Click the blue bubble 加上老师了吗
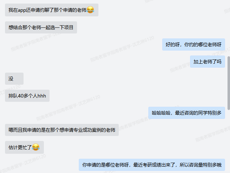The image size is (230, 173). point(208,62)
